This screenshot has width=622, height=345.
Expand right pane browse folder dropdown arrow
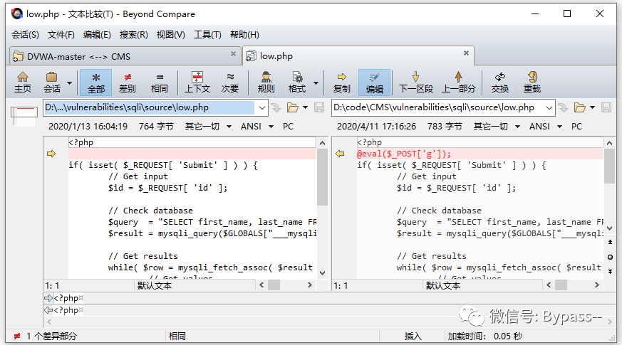point(592,107)
